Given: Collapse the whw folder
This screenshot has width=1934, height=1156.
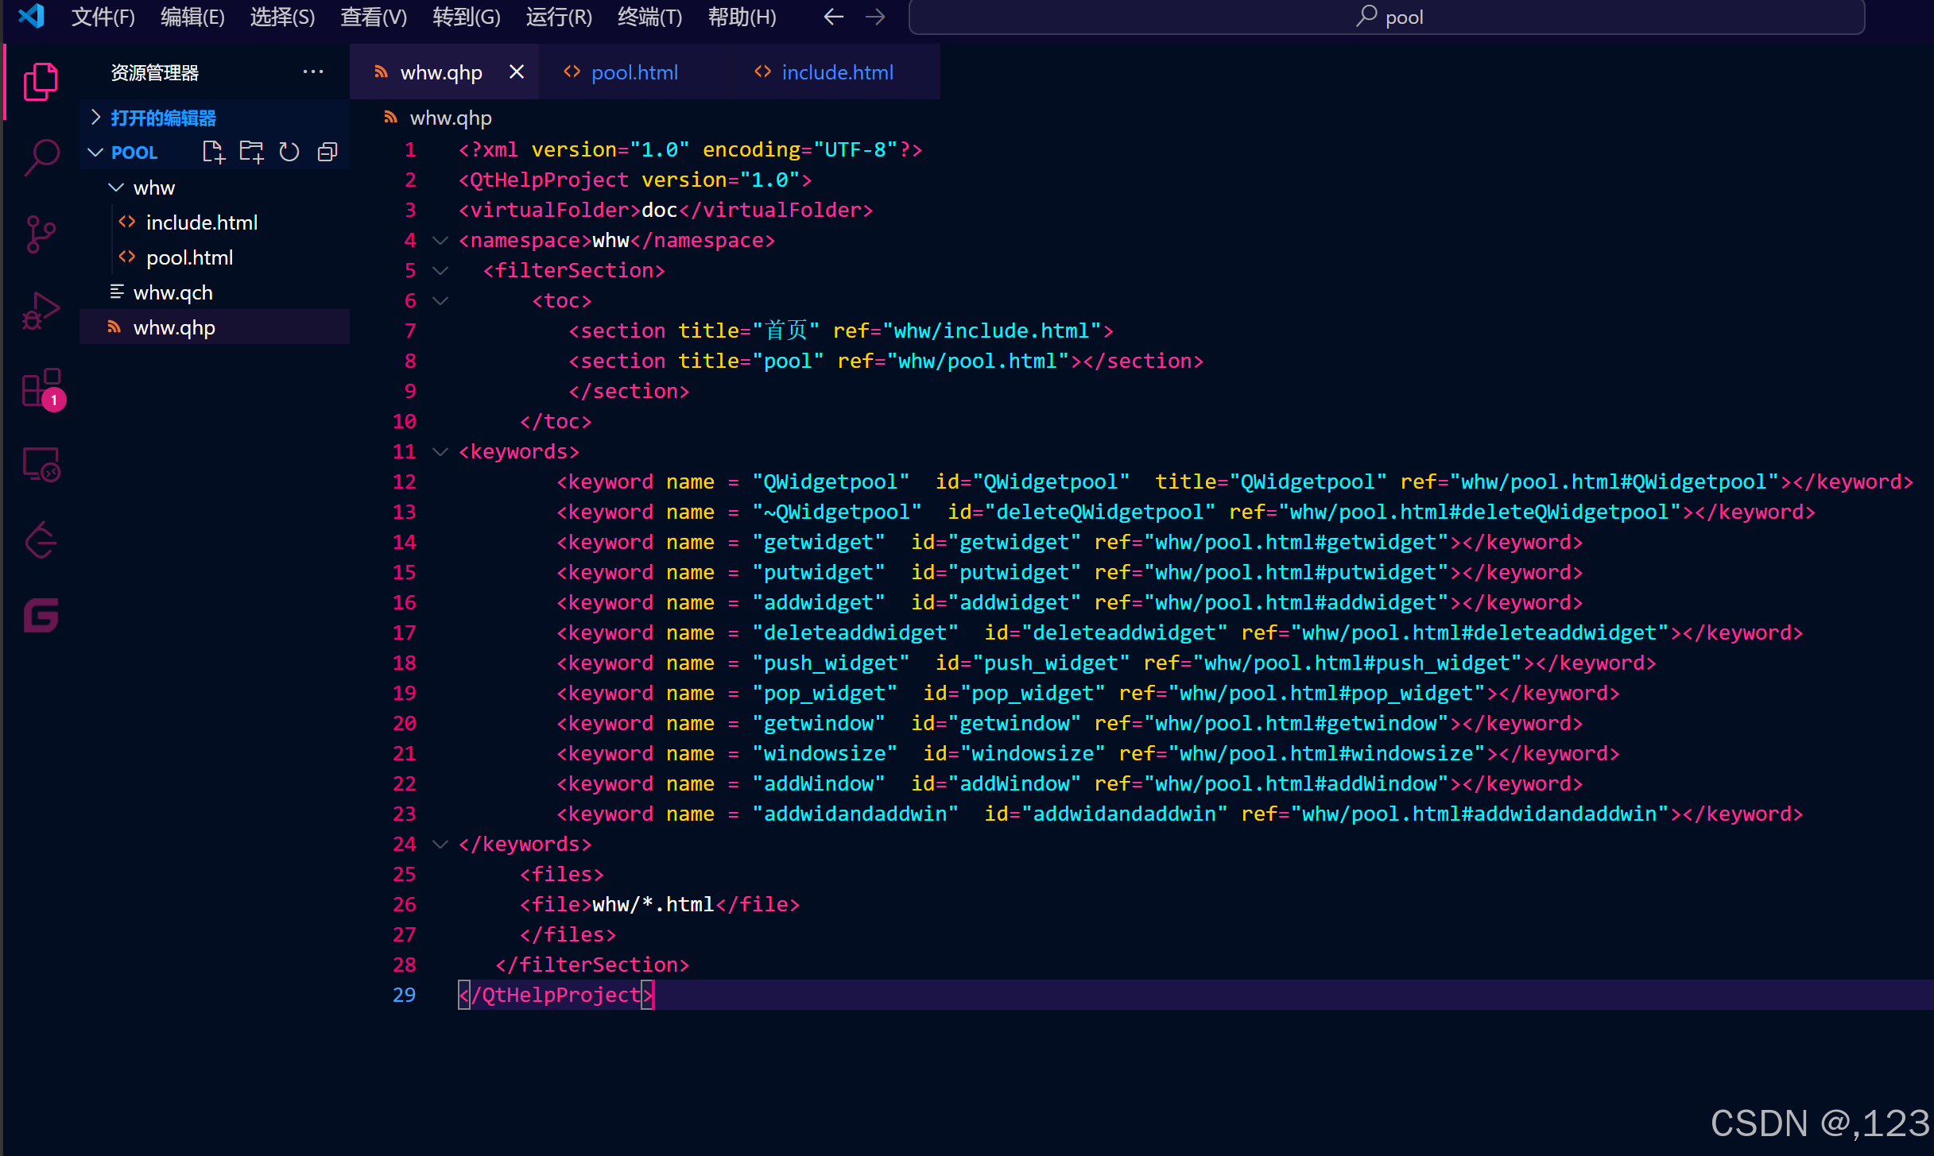Looking at the screenshot, I should pyautogui.click(x=116, y=188).
